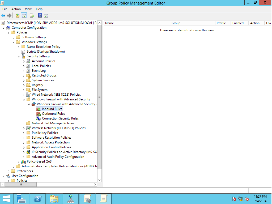Sort by the Name column header
The image size is (272, 204).
click(x=137, y=23)
